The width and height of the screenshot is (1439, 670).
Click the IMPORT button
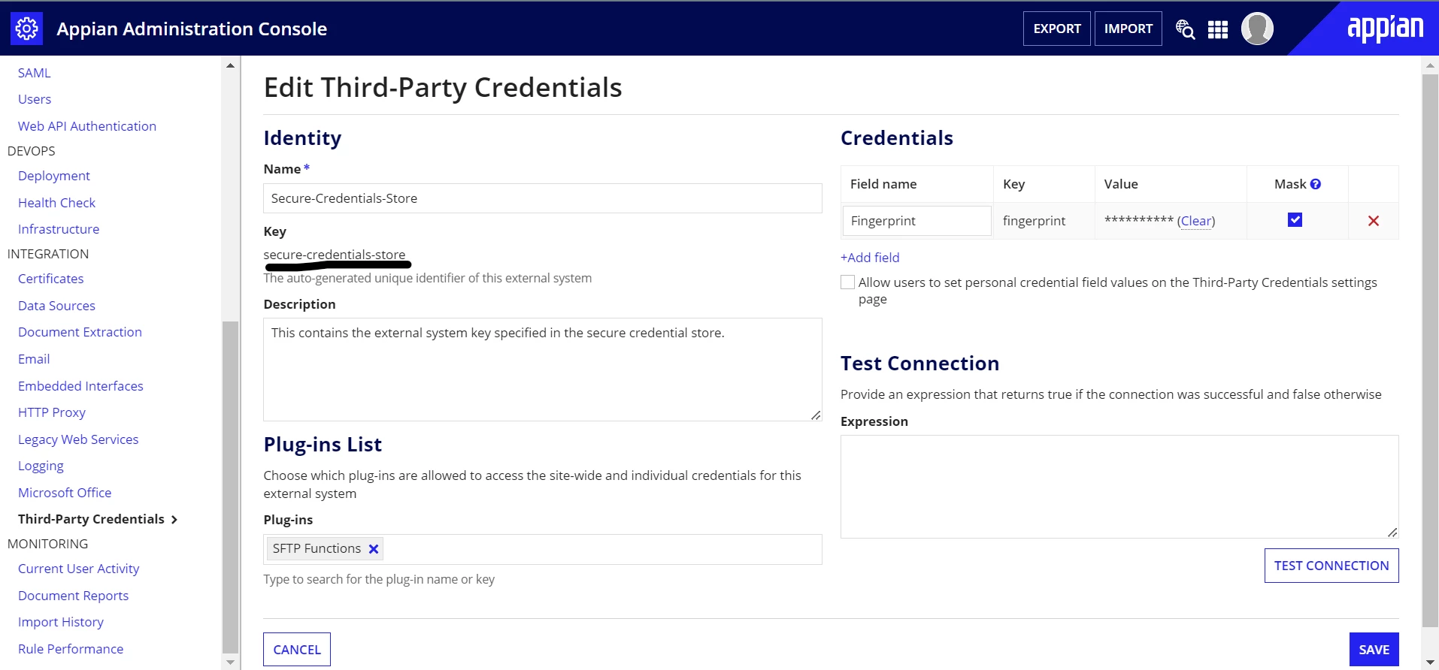(1128, 29)
